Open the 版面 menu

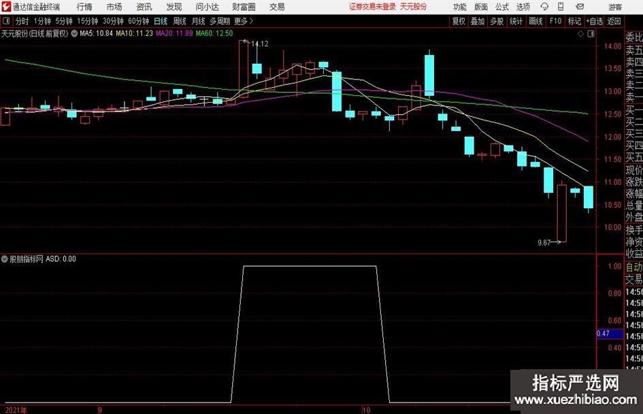[x=481, y=7]
